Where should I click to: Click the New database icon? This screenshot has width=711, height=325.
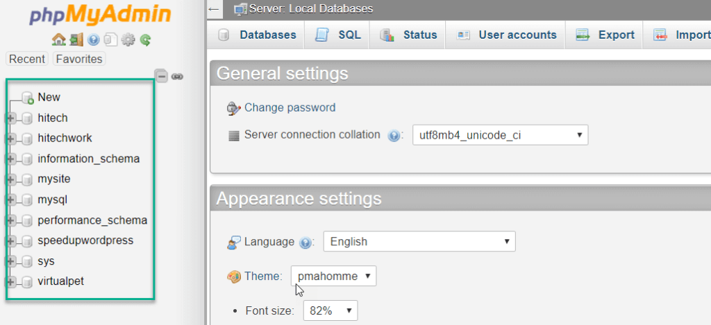28,98
